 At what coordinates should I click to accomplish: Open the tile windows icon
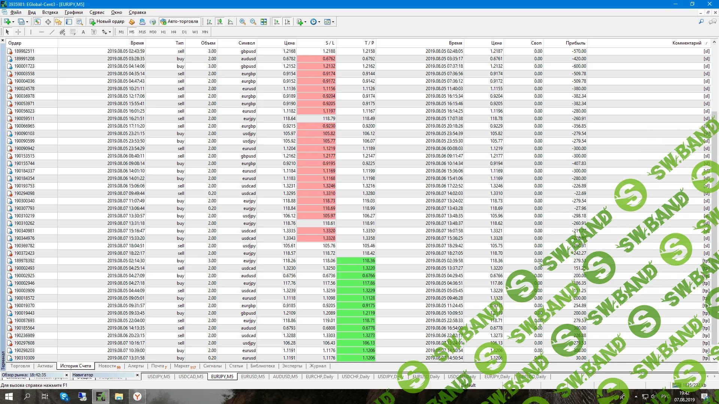pyautogui.click(x=264, y=22)
